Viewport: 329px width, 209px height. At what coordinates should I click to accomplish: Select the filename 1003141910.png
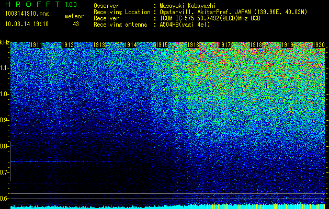27,14
